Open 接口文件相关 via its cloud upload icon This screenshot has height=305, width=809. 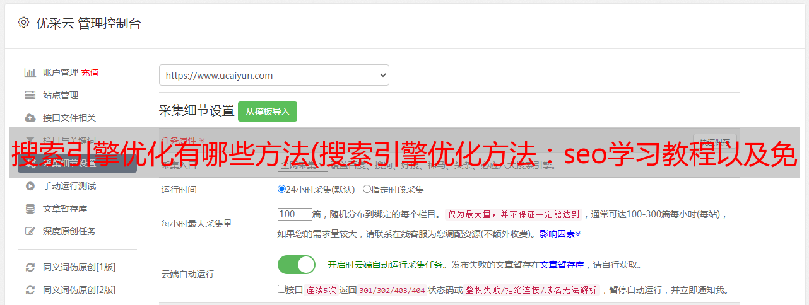pyautogui.click(x=30, y=118)
